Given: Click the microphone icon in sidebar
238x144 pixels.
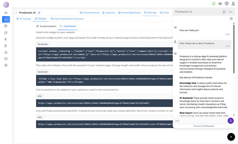Looking at the screenshot, I should 6,39.
